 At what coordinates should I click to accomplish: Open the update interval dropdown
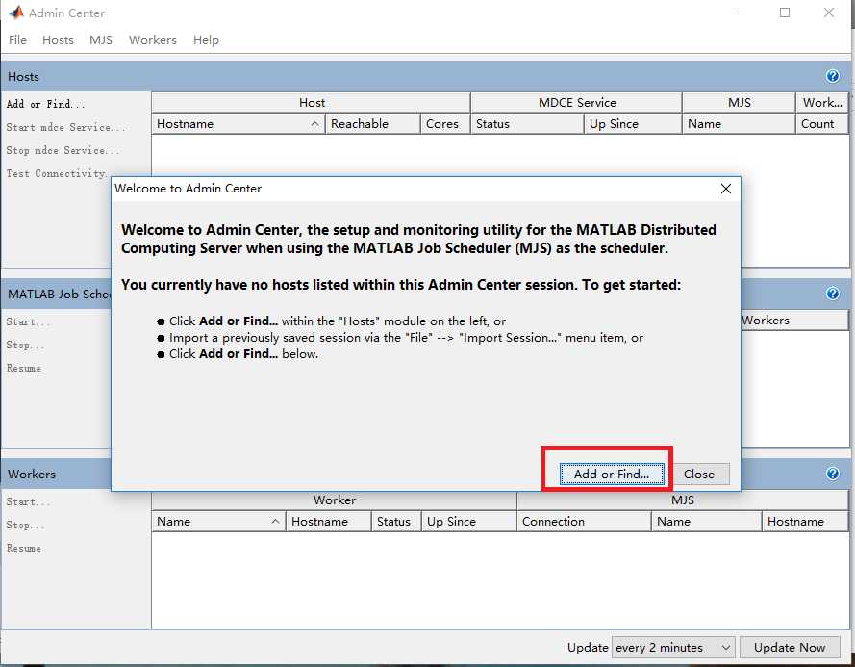tap(673, 648)
